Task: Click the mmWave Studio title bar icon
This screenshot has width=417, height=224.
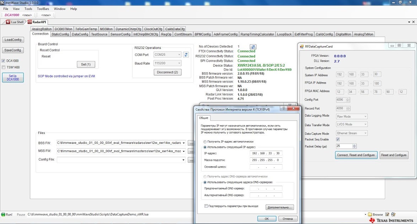Action: pos(2,2)
